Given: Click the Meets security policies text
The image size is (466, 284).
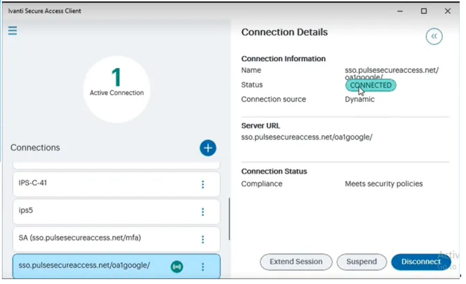Looking at the screenshot, I should (x=383, y=184).
